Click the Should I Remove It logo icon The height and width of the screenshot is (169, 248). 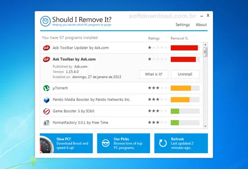pyautogui.click(x=45, y=21)
